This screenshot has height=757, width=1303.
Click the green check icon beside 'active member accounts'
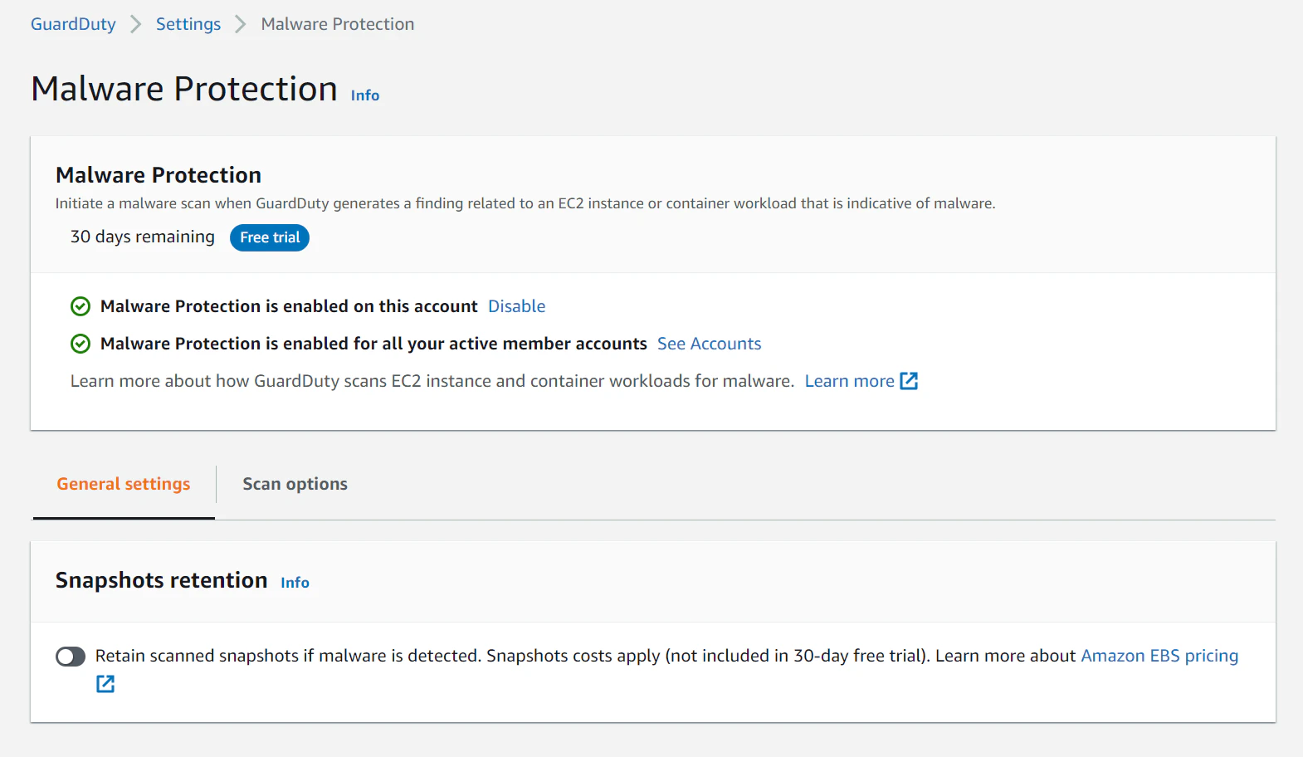tap(81, 344)
